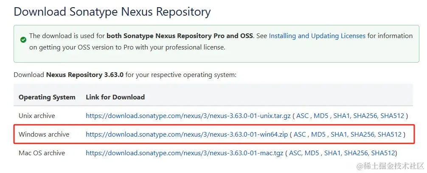The image size is (427, 173).
Task: Open Installing and Updating Licenses link
Action: (317, 36)
